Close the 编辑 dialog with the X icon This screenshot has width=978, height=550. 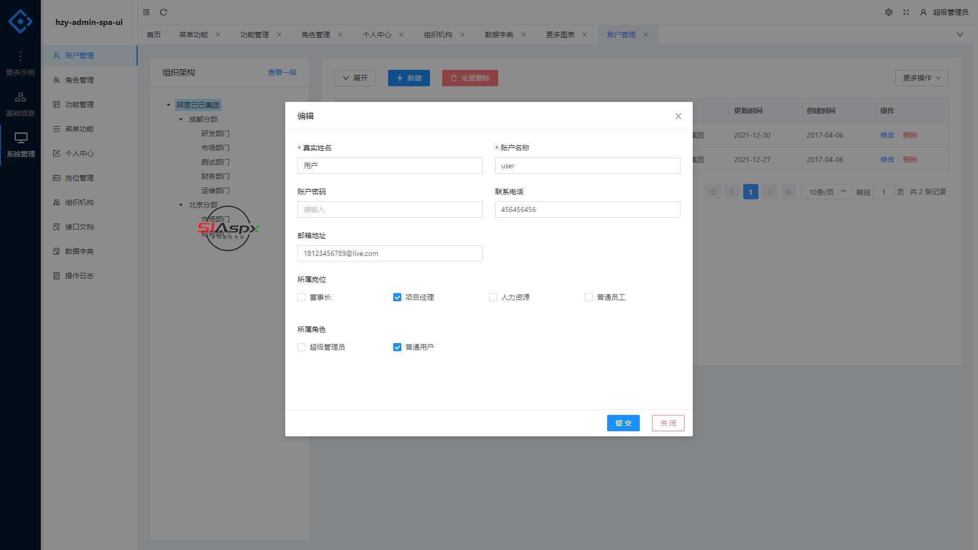click(x=678, y=116)
